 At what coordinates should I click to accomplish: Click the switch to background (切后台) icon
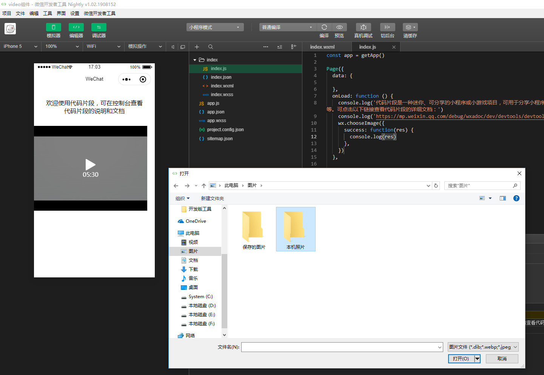coord(387,27)
